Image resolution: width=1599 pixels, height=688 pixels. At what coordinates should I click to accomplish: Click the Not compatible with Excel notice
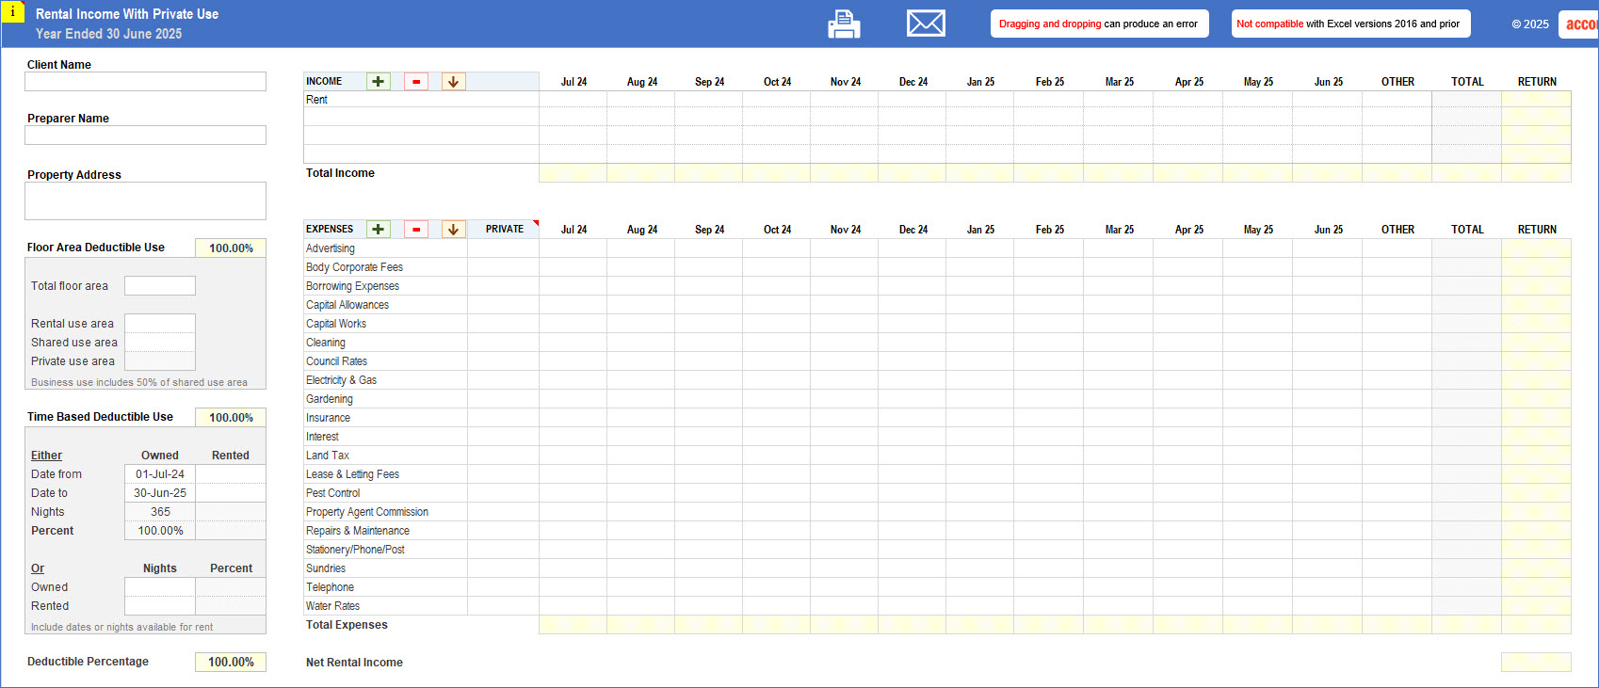1350,24
